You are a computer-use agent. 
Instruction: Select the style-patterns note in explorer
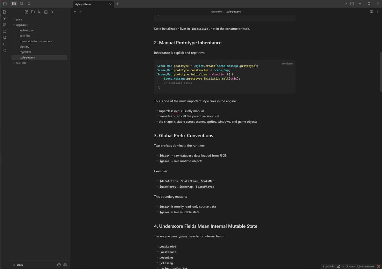[x=39, y=57]
